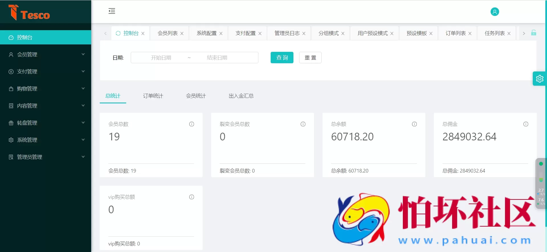The image size is (547, 252).
Task: Close the 任务列表 tab
Action: [x=509, y=34]
